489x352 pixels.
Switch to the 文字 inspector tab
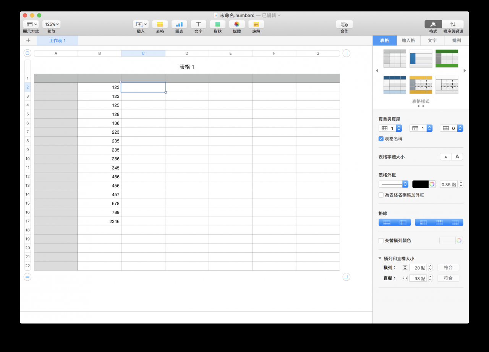(x=432, y=40)
